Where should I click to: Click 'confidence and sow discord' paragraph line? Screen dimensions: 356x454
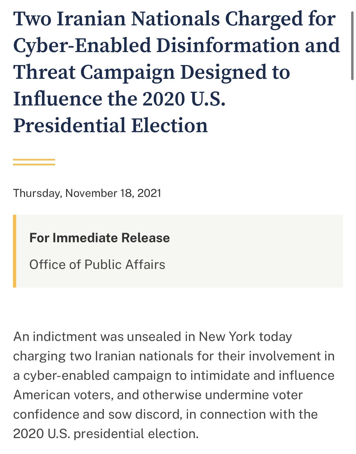tap(165, 414)
